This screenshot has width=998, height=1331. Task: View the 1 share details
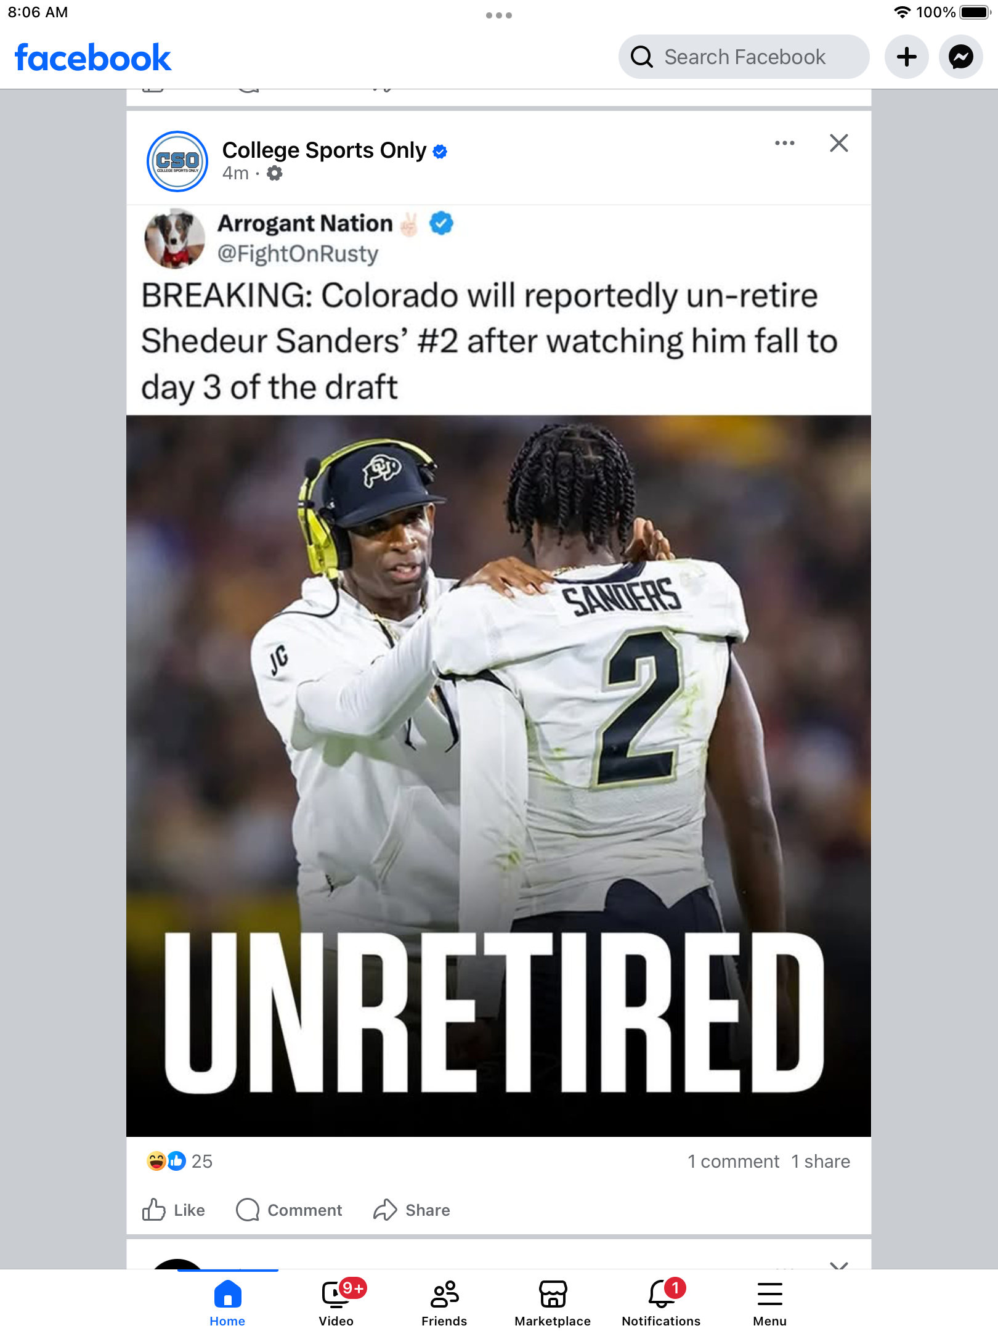point(821,1162)
